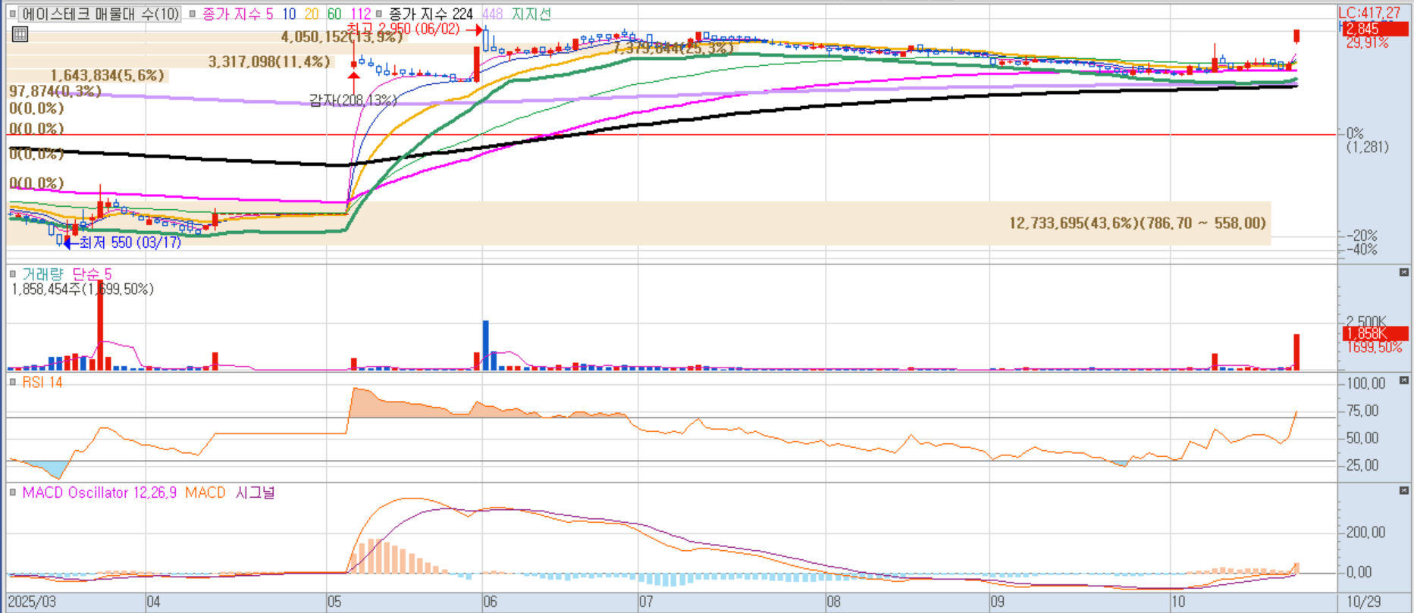
Task: Close the volume panel with its X icon
Action: 1404,273
